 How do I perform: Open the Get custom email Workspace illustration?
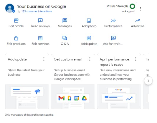click(x=73, y=97)
